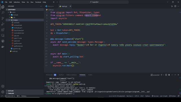
Task: Add a new terminal with the plus icon
Action: coord(161,75)
